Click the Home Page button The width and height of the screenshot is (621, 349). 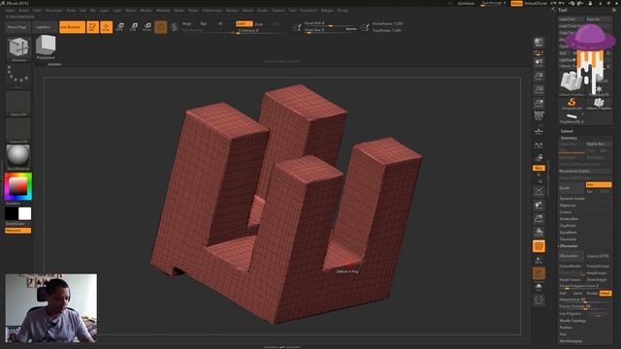pyautogui.click(x=17, y=27)
